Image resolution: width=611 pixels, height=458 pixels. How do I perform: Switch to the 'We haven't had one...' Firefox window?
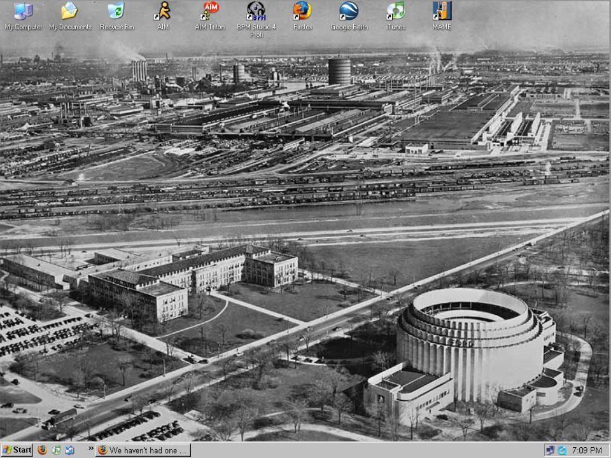tap(143, 450)
